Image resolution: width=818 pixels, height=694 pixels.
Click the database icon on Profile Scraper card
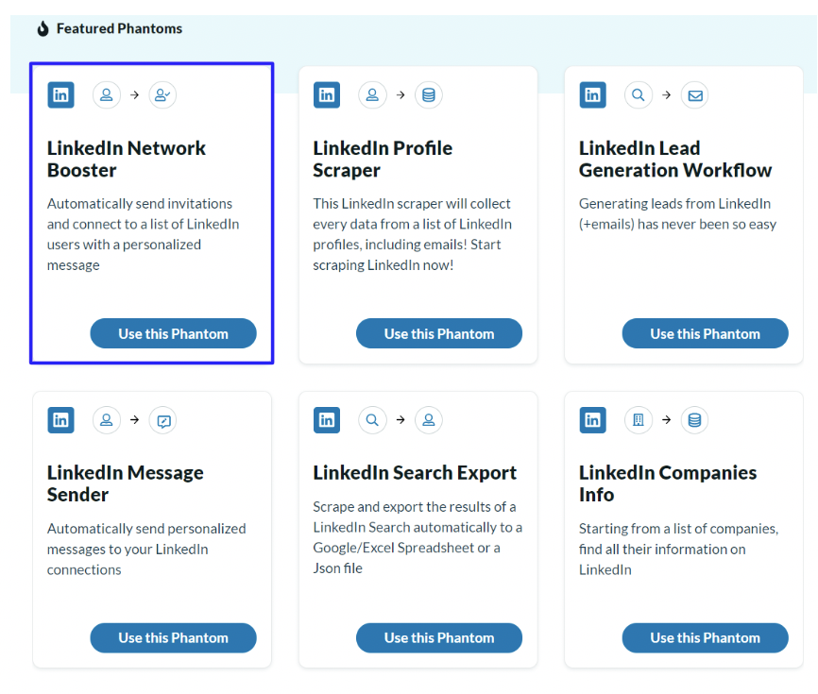(x=429, y=95)
